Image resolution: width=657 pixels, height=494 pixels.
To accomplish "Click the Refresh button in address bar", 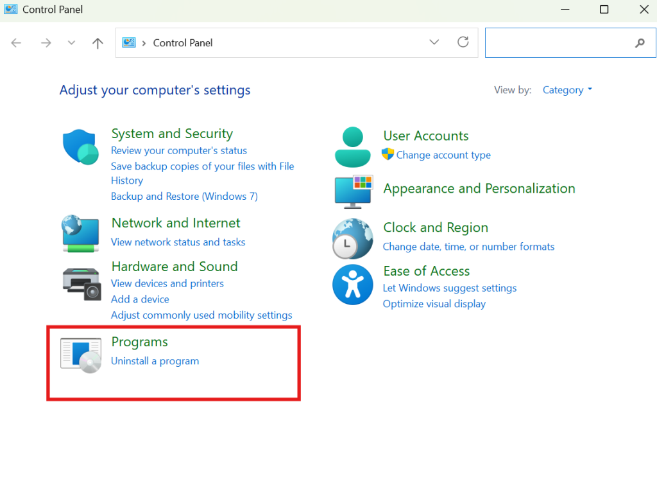I will (463, 42).
